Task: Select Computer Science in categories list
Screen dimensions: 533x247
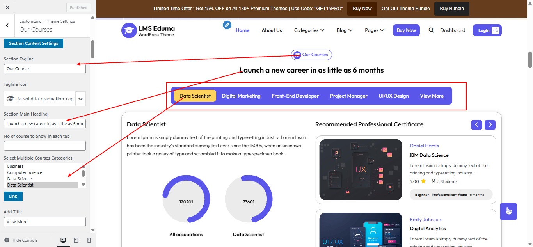Action: pyautogui.click(x=25, y=172)
